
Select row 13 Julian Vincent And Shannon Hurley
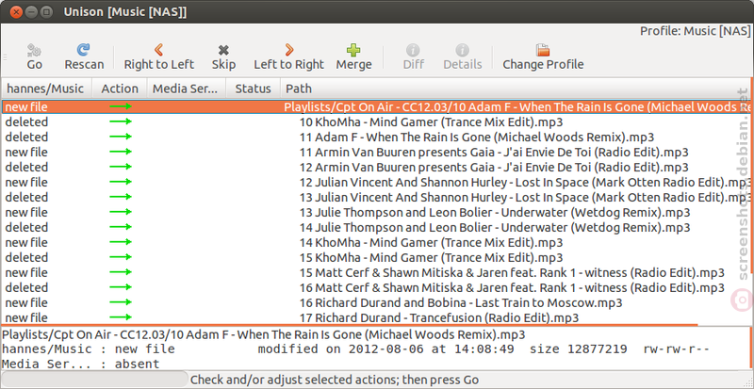coord(374,197)
